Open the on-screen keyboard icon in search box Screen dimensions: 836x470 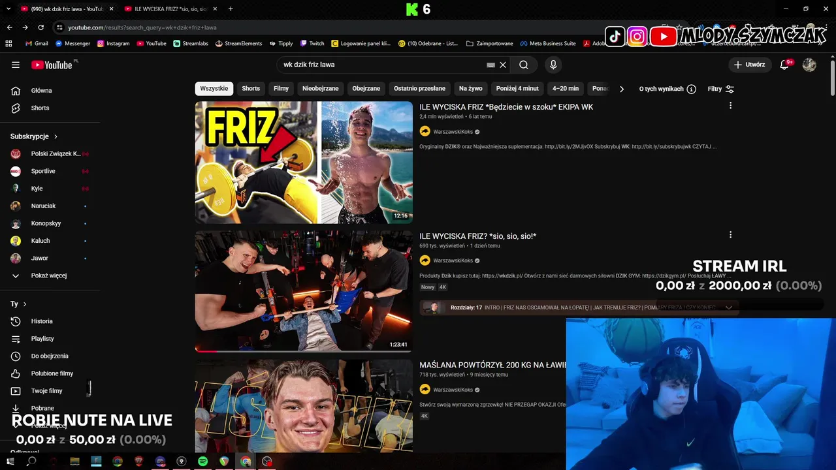(x=490, y=65)
